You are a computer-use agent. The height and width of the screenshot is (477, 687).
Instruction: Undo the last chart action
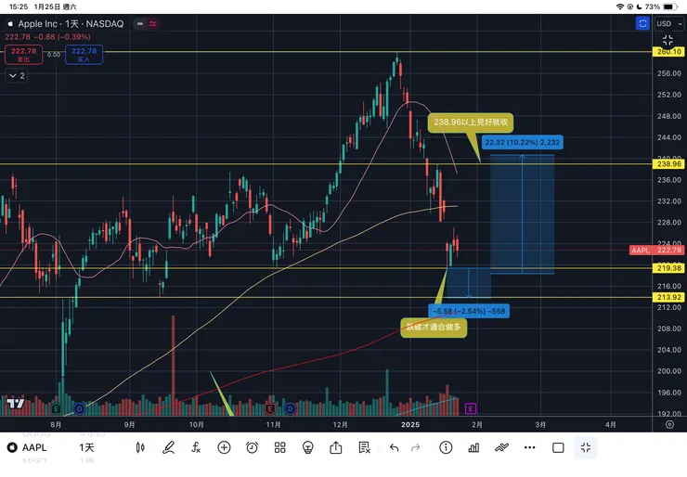pos(394,447)
